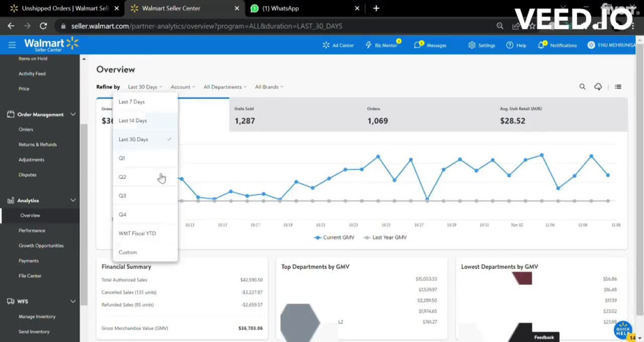The width and height of the screenshot is (644, 342).
Task: Open Notifications bell
Action: (557, 45)
